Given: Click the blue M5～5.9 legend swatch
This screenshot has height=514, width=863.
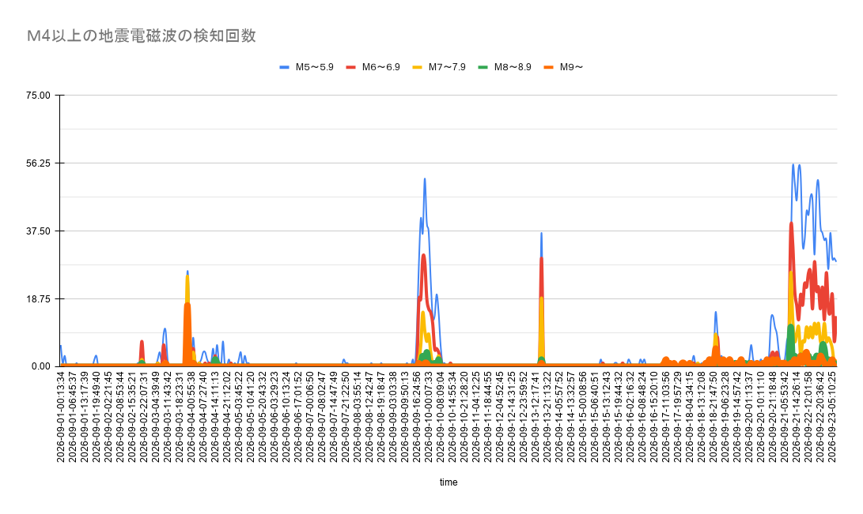Looking at the screenshot, I should tap(285, 67).
